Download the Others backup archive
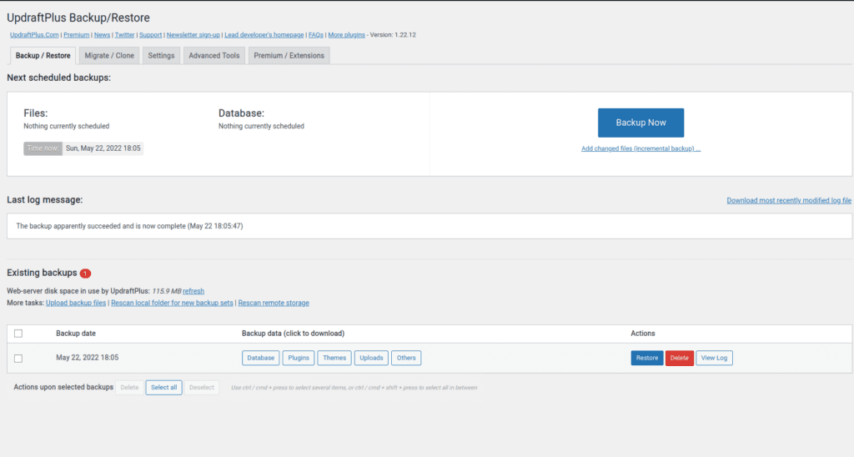The image size is (854, 457). [x=406, y=358]
